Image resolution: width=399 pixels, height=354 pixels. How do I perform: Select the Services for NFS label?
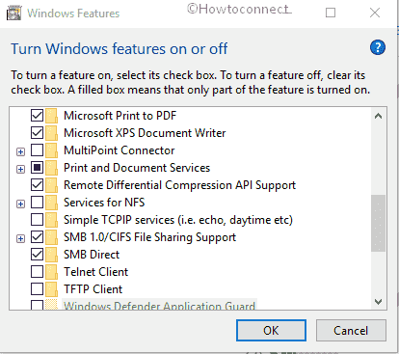[104, 203]
